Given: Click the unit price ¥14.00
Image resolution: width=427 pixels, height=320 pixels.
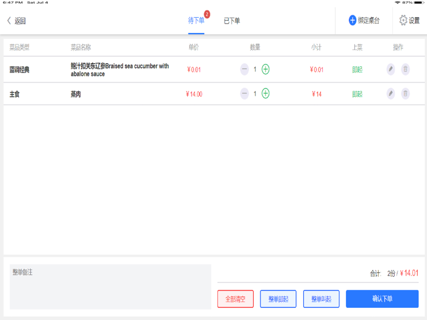Looking at the screenshot, I should (x=194, y=94).
